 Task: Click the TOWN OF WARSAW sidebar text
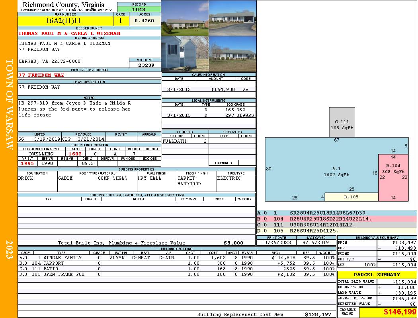point(9,104)
